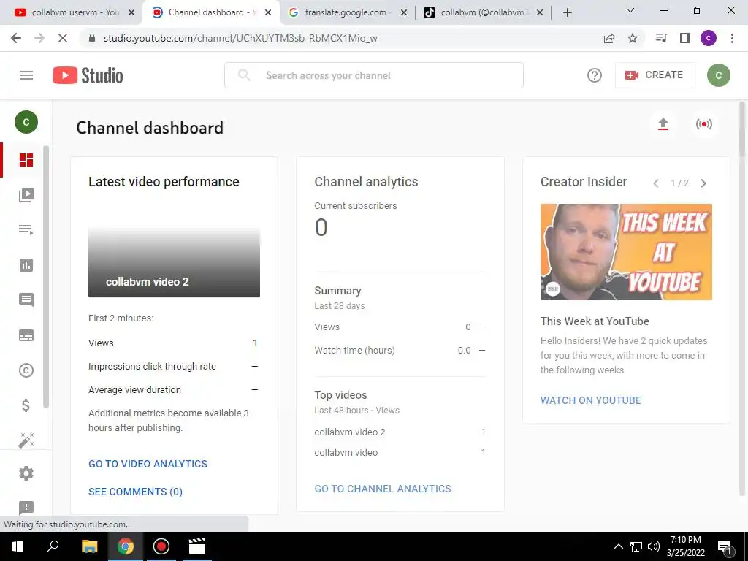Open the taskbar clock showing 7:10 PM
This screenshot has height=561, width=748.
click(x=685, y=546)
